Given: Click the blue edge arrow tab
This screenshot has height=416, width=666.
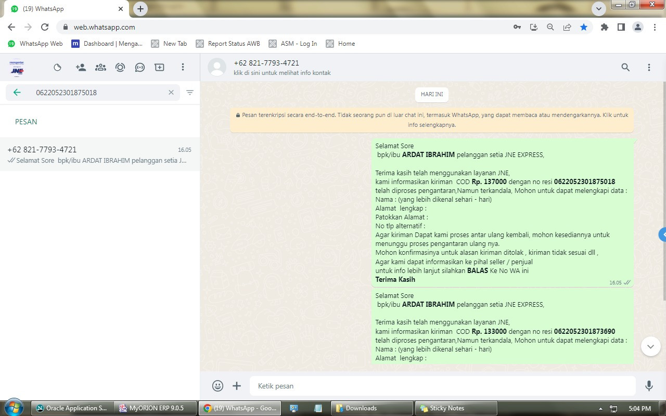Looking at the screenshot, I should click(662, 235).
